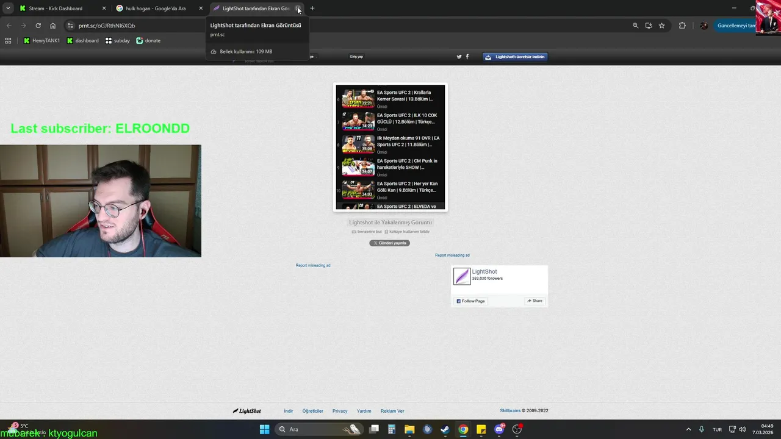Click the Gönderi yayınla post button
Viewport: 781px width, 439px height.
click(389, 243)
